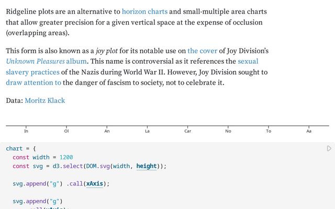This screenshot has width=335, height=209.
Task: Click 'd3' in the svg definition line
Action: [56, 166]
